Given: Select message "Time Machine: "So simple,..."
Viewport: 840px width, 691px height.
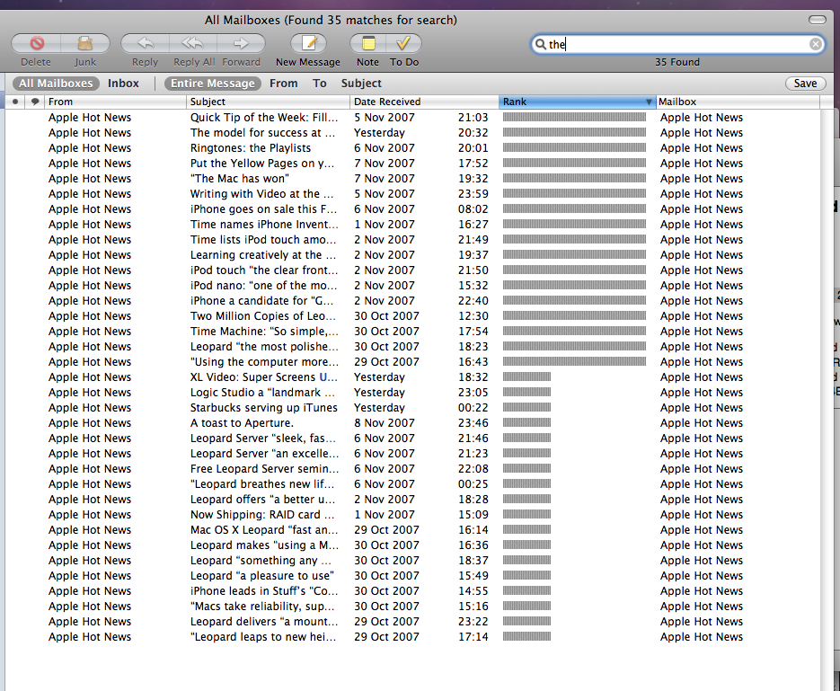Looking at the screenshot, I should pos(412,331).
